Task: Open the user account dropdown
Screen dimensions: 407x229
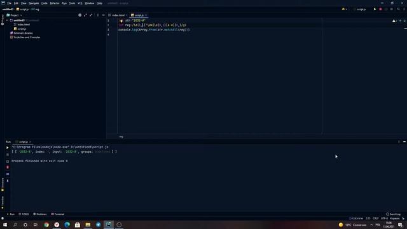Action: 345,10
